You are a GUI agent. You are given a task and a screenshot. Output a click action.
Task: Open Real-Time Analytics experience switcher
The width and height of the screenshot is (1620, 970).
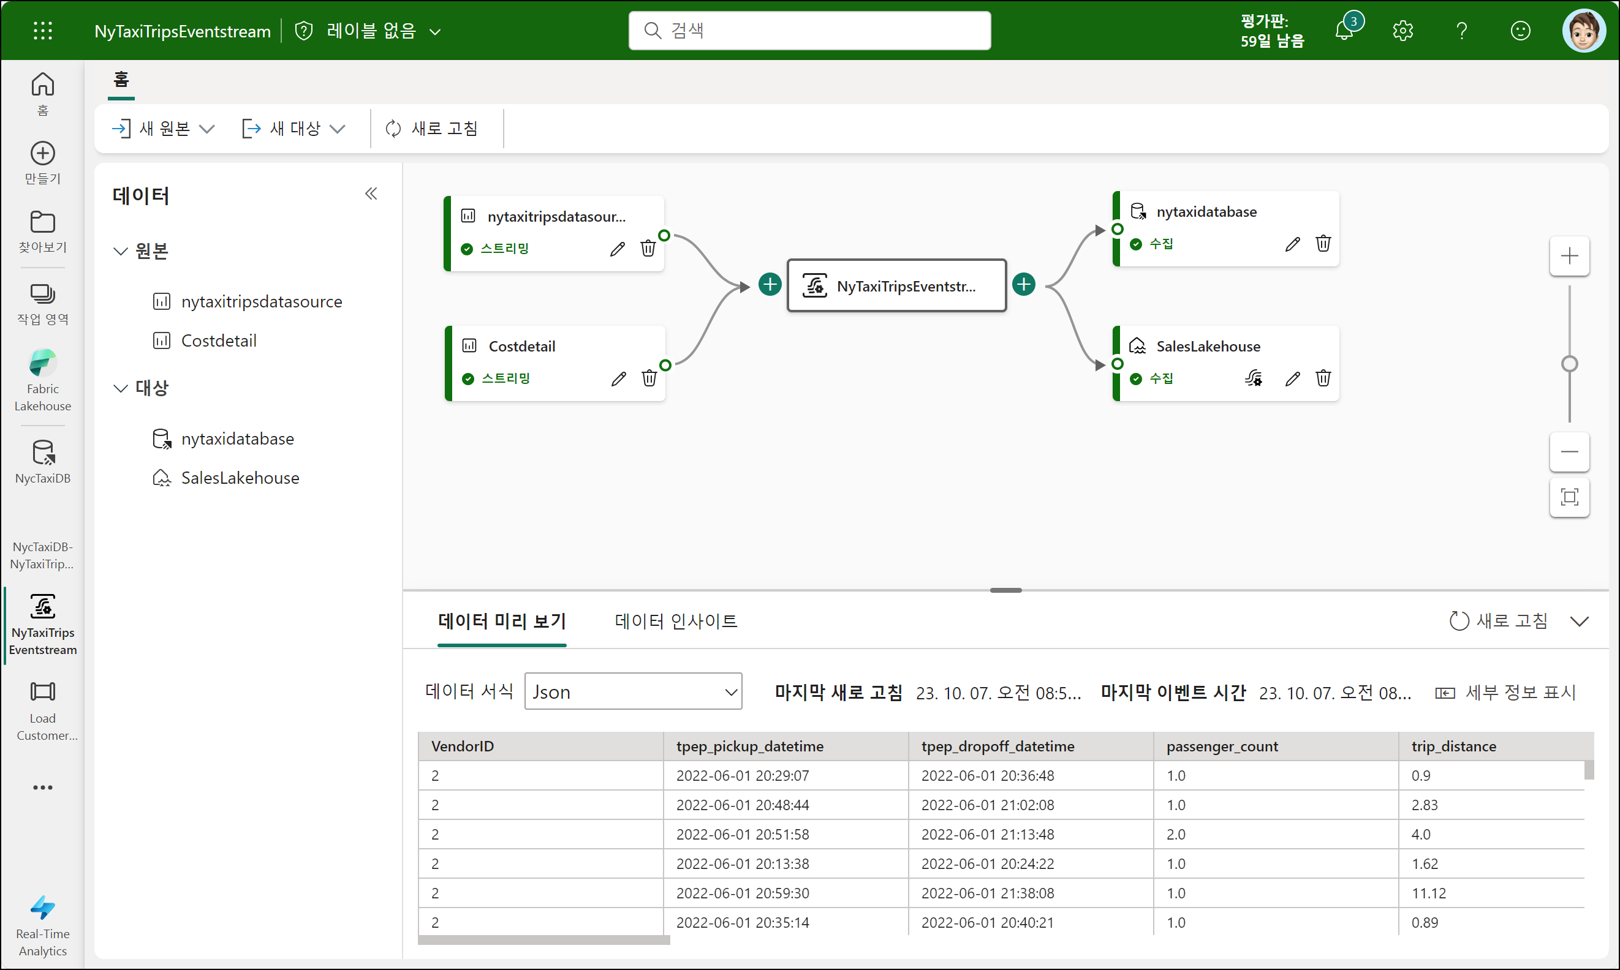(x=42, y=925)
